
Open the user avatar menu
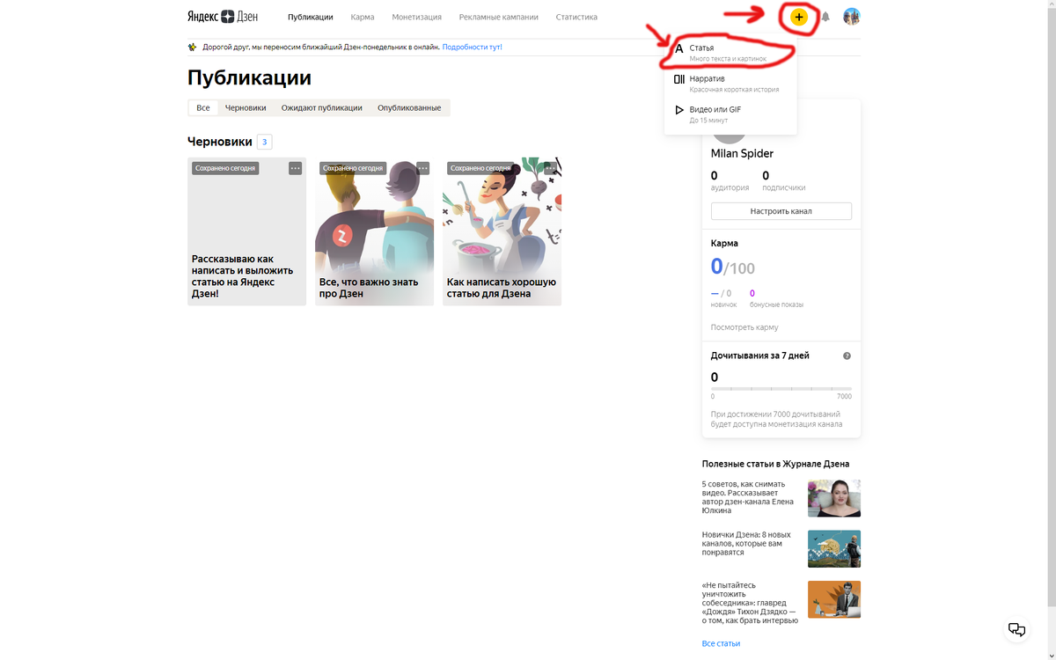tap(851, 17)
